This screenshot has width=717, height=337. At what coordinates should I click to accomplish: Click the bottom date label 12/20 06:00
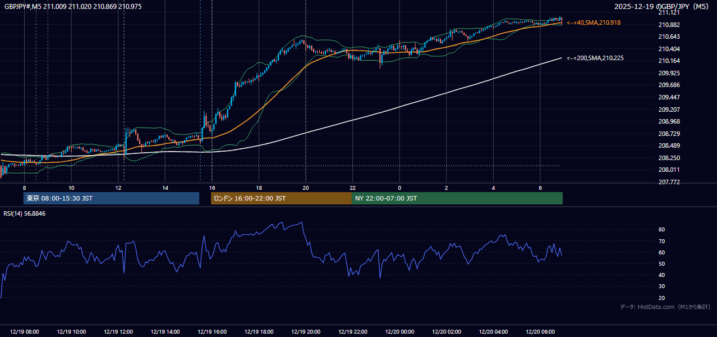pos(540,332)
